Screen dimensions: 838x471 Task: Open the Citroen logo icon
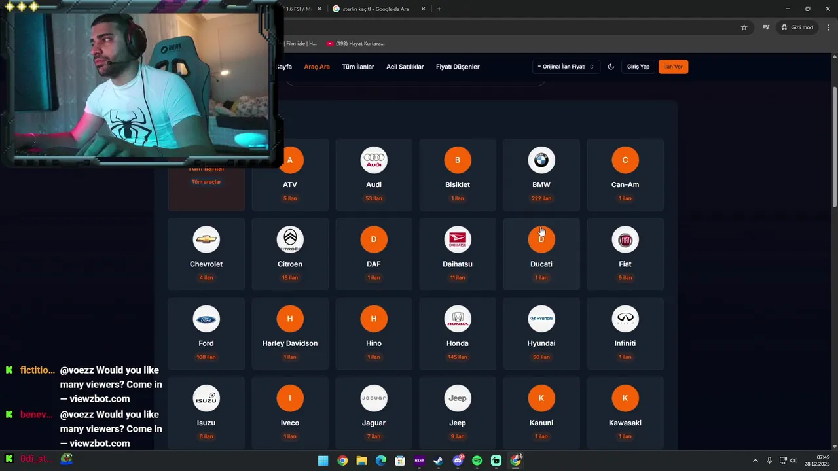[x=290, y=239]
